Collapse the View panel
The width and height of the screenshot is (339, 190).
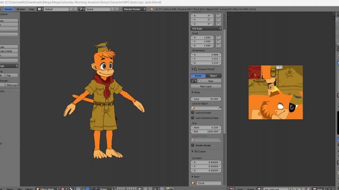[192, 92]
